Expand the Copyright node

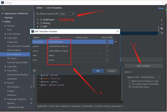[5, 67]
